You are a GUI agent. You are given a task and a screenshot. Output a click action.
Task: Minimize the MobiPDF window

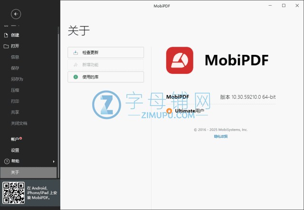[x=270, y=6]
